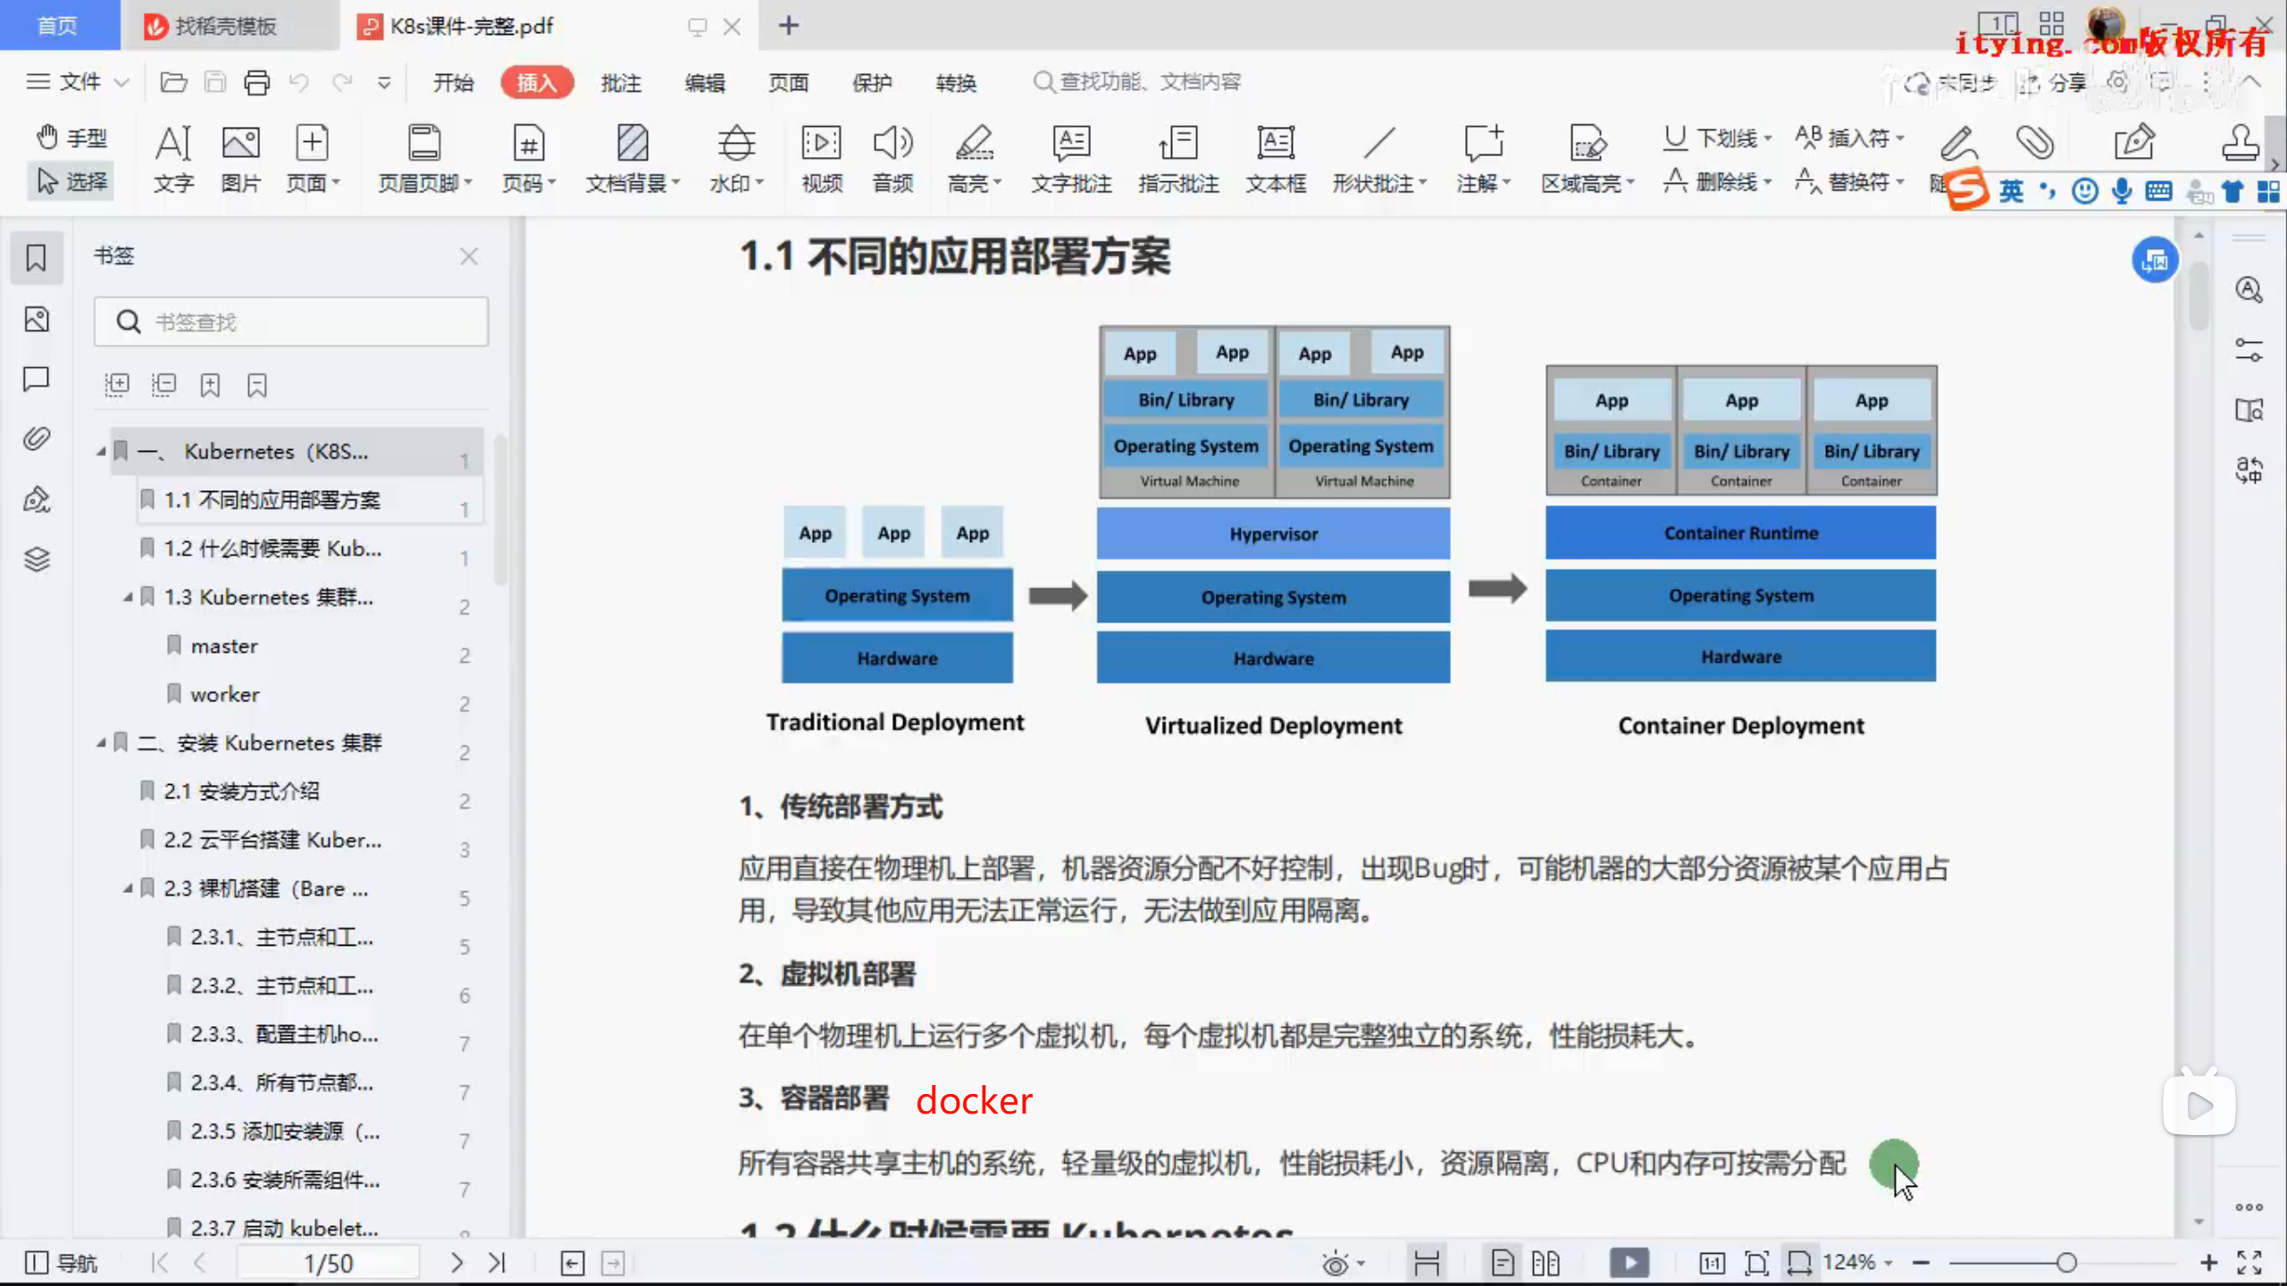Open the 页眉页脚 header footer dropdown
This screenshot has height=1286, width=2287.
point(424,159)
